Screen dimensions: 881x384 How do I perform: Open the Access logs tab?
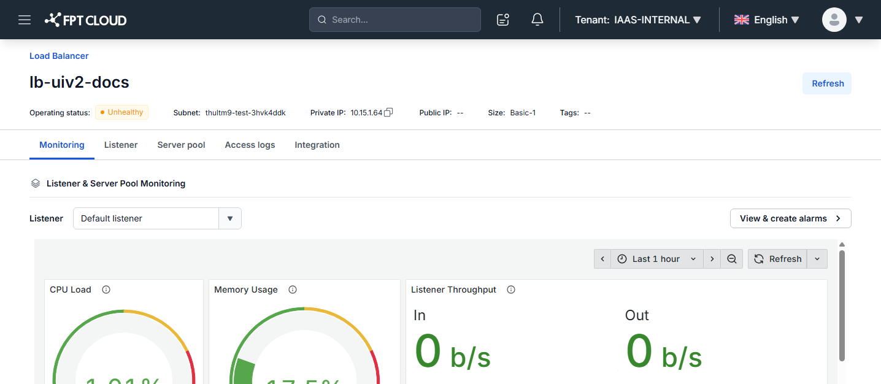250,145
